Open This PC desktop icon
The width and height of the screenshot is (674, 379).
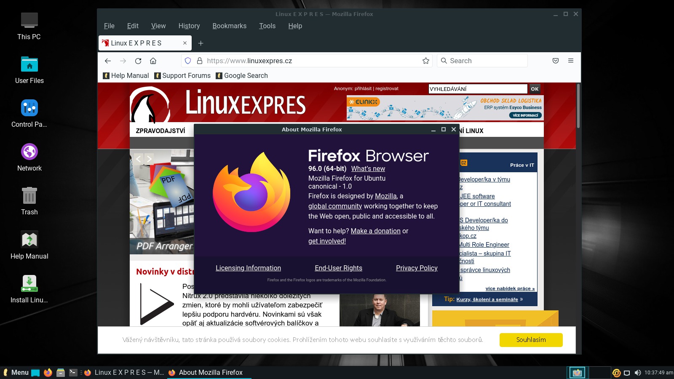pos(29,26)
